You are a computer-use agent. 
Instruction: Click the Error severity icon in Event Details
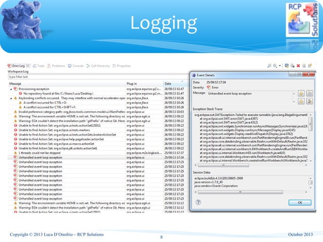tap(209, 87)
